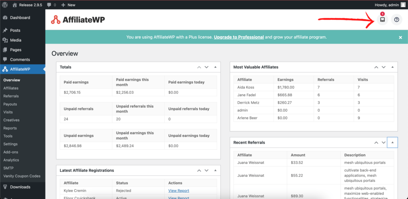The image size is (408, 199).
Task: Move Latest Affiliate Registrations panel up
Action: [x=199, y=170]
